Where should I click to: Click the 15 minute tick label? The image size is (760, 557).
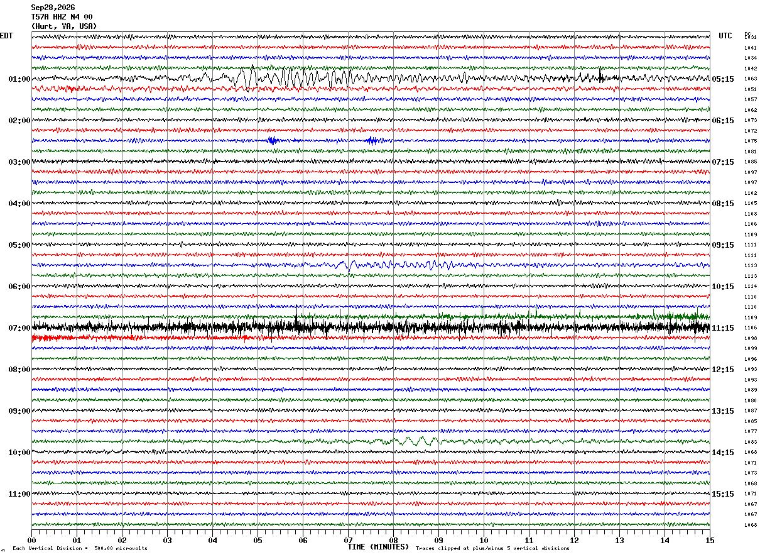click(x=710, y=540)
